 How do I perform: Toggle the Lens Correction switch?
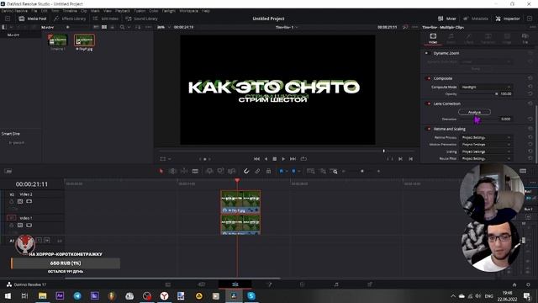click(x=428, y=104)
